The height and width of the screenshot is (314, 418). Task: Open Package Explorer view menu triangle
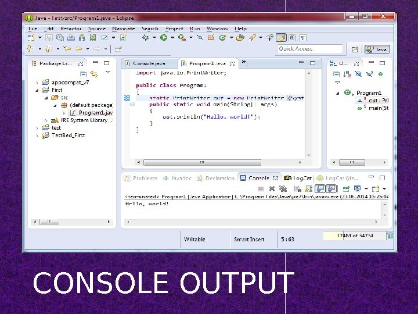[x=108, y=72]
